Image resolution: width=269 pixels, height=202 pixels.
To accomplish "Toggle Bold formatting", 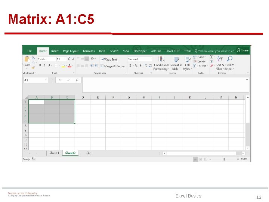I will point(40,65).
